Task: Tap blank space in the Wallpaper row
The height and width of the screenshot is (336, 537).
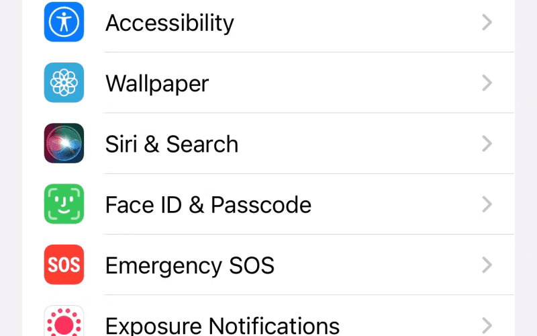Action: [x=342, y=83]
